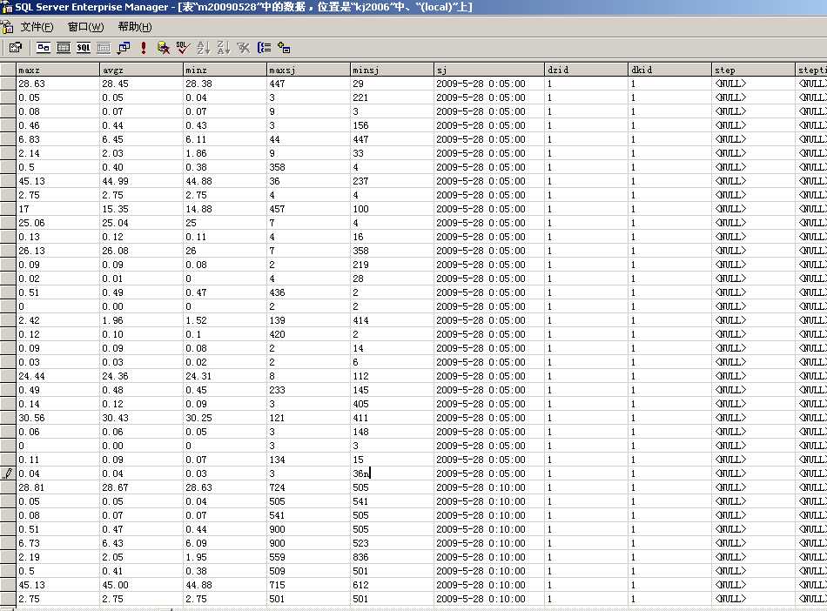Screen dimensions: 827x611
Task: Show the diagram pane
Action: [x=43, y=48]
